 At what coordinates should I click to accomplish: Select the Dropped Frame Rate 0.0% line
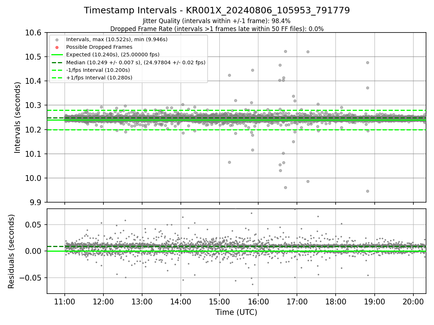coord(217,29)
